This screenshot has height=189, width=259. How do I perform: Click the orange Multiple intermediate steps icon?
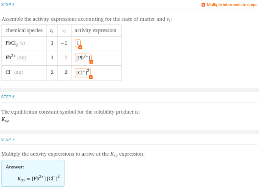[203, 5]
